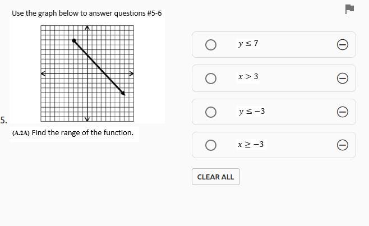Screen dimensions: 369x226
Task: Open the coordinate graph image
Action: pos(87,73)
